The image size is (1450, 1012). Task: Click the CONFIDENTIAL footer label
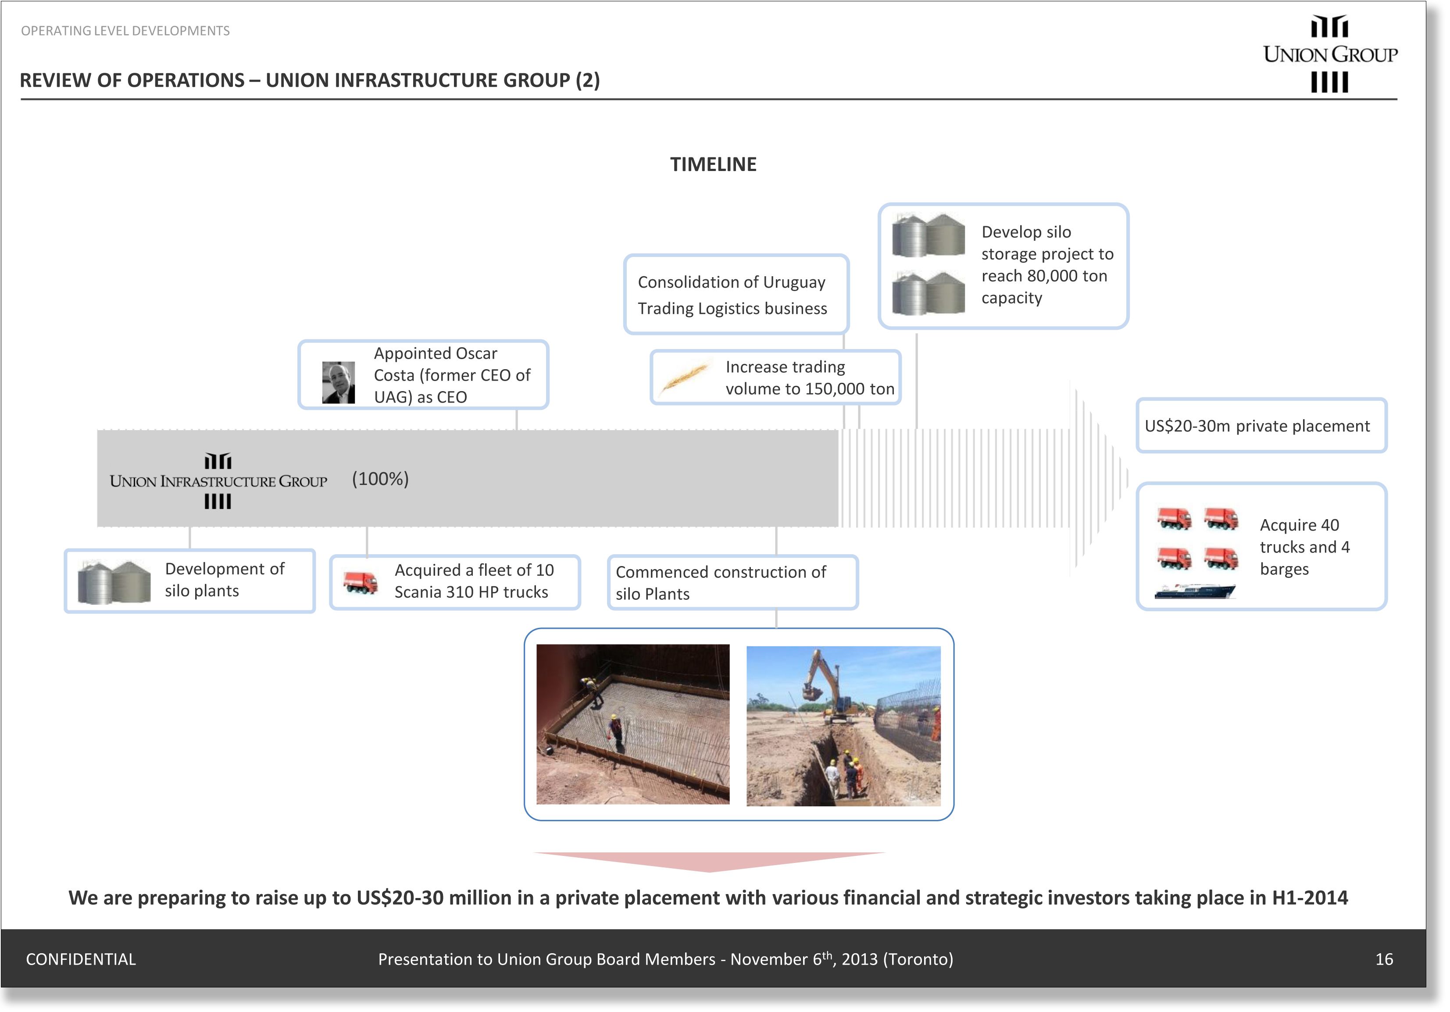81,959
